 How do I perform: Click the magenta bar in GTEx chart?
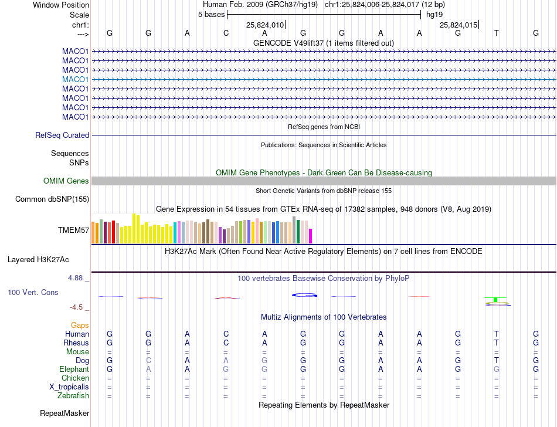[x=311, y=236]
